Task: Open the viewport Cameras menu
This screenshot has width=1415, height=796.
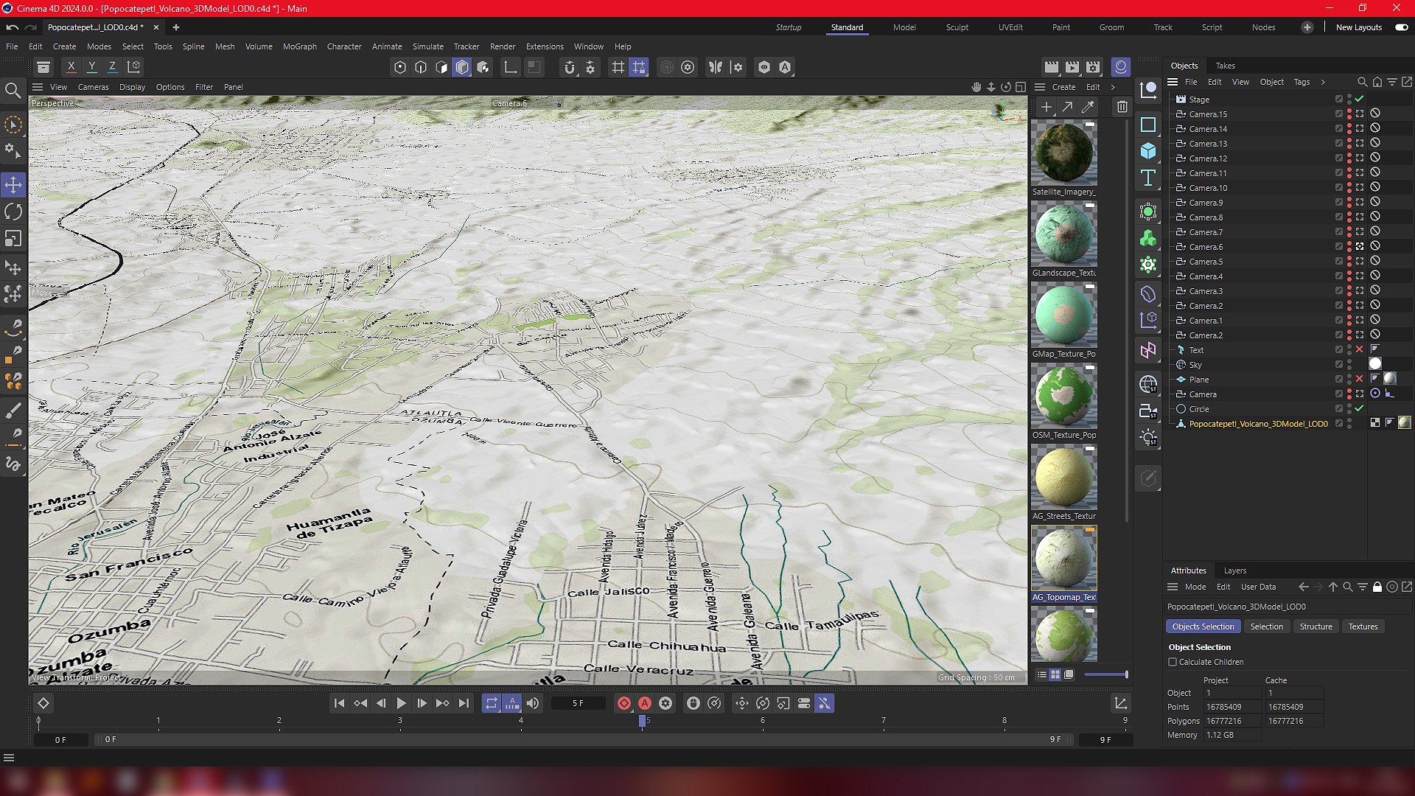Action: coord(93,87)
